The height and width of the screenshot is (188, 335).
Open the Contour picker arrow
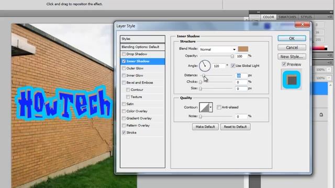tap(210, 107)
